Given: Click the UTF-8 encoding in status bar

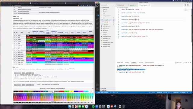Looking at the screenshot, I should pos(165,92).
